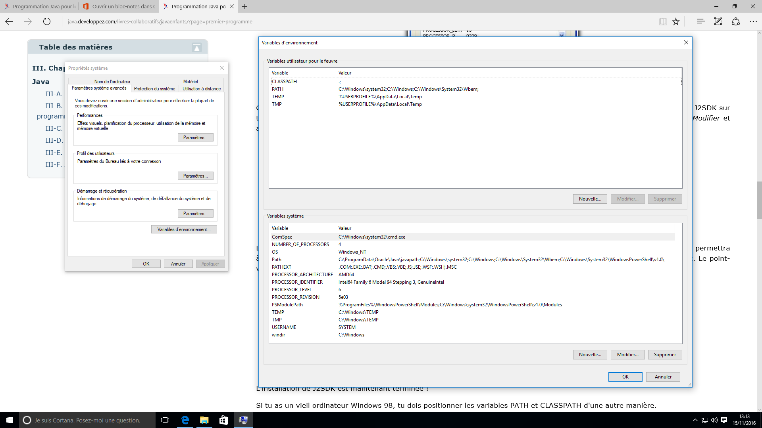Open Task View in taskbar
Screen dimensions: 762x428
(x=165, y=420)
